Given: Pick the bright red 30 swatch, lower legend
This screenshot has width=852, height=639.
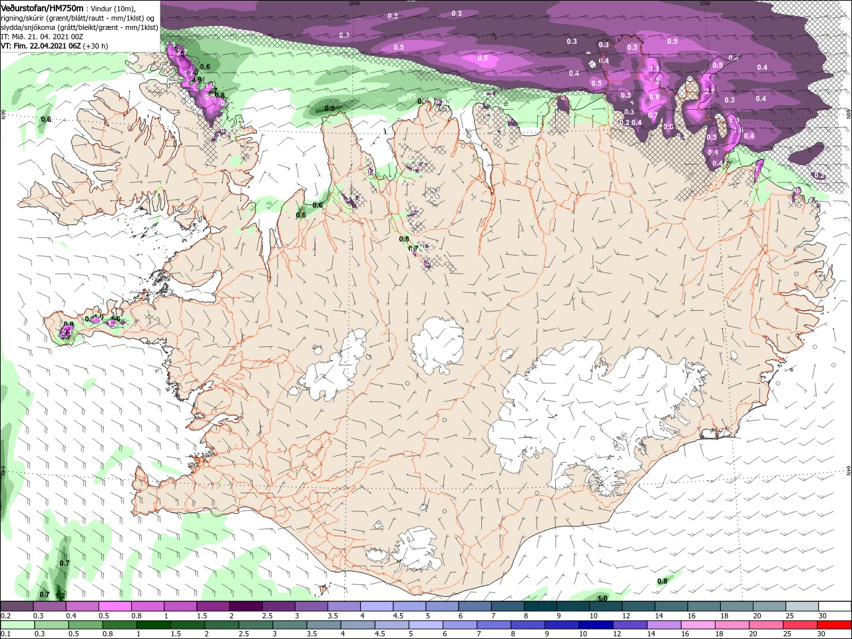Looking at the screenshot, I should tap(834, 625).
